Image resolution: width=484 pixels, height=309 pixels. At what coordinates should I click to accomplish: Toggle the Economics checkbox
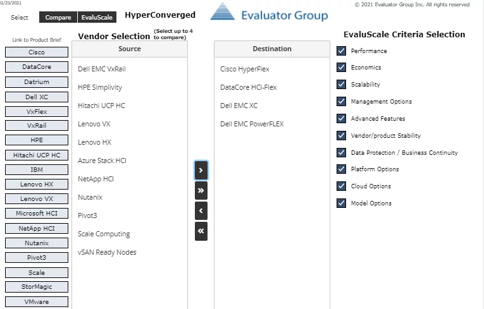point(341,67)
